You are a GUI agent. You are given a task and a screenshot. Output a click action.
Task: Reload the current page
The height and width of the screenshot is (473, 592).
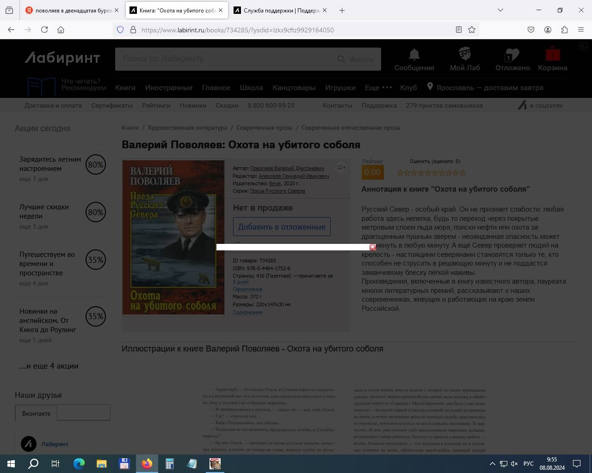pos(44,30)
